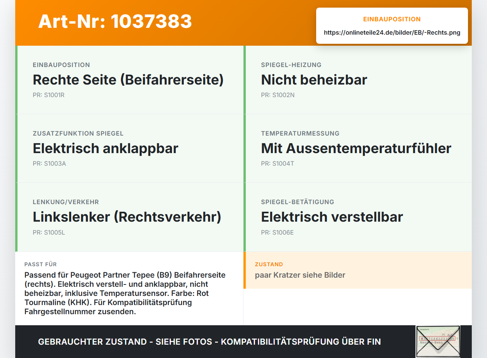Click the LENKUNG/VERKEHR label
Screen dimensions: 487x358
66,202
